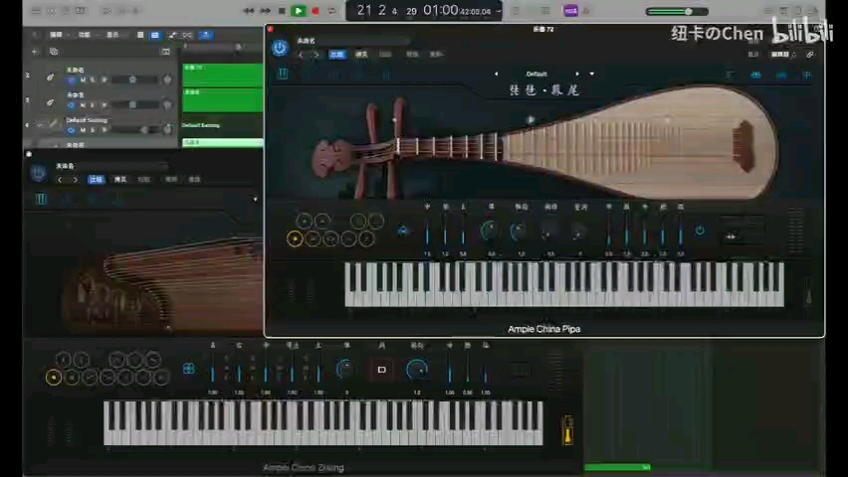The height and width of the screenshot is (477, 848).
Task: Click the blue icon left of Pipa sliders
Action: tap(403, 231)
